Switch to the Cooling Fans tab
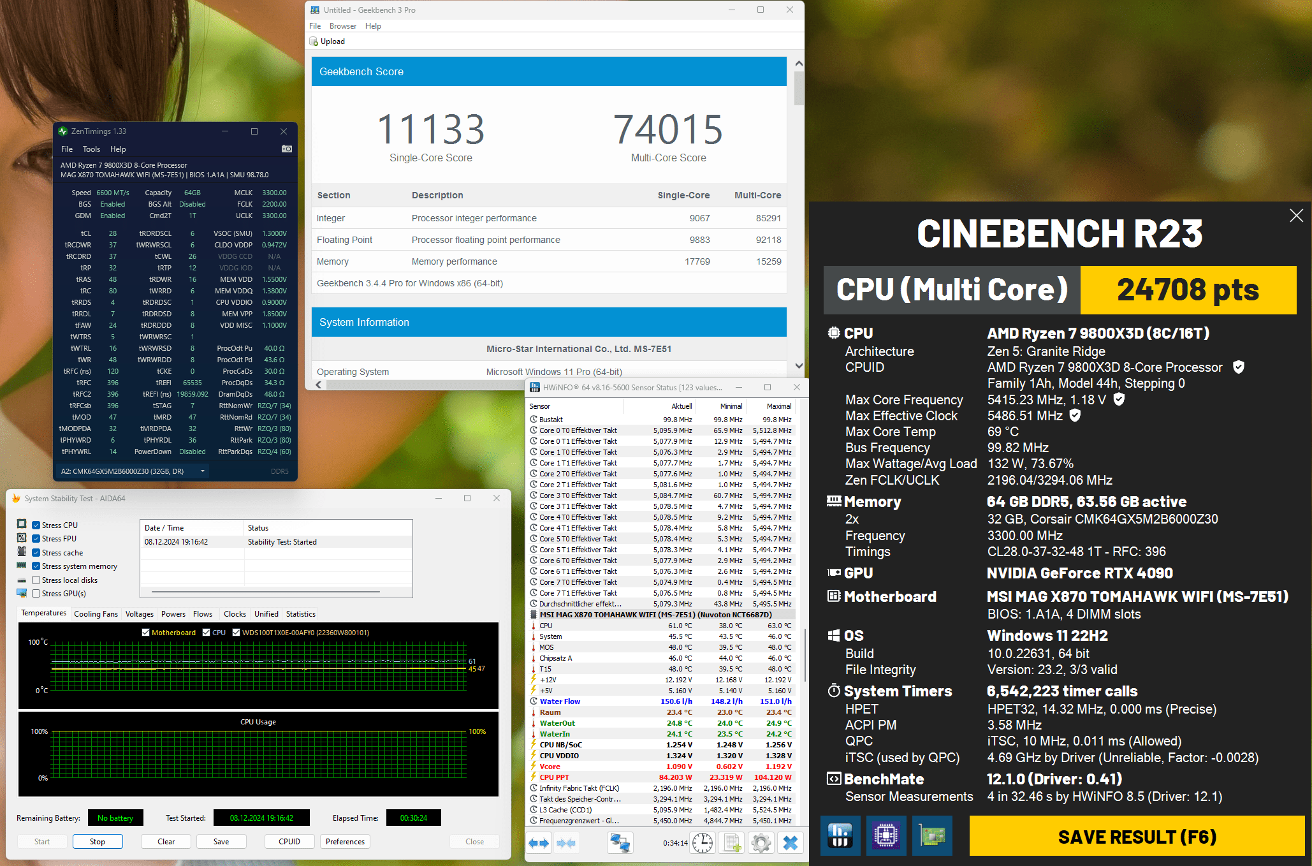Viewport: 1312px width, 866px height. tap(96, 614)
